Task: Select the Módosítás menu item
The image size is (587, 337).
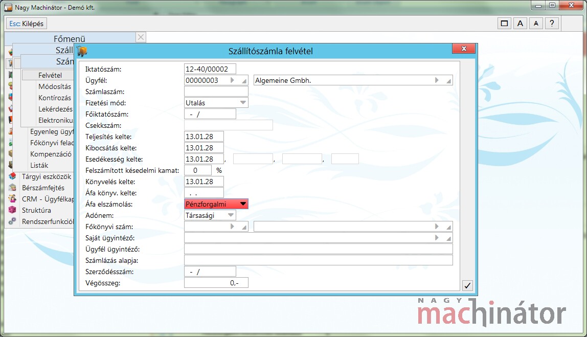Action: (54, 86)
